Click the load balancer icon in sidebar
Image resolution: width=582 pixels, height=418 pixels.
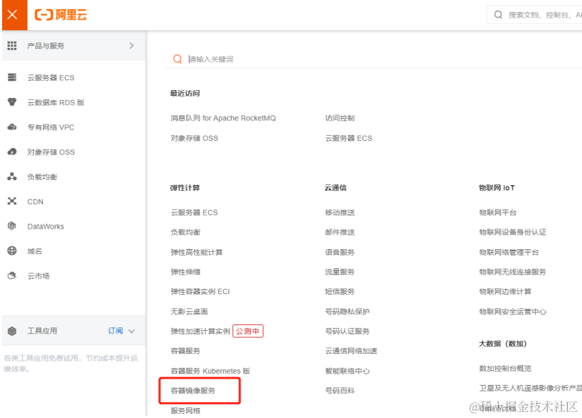coord(12,177)
